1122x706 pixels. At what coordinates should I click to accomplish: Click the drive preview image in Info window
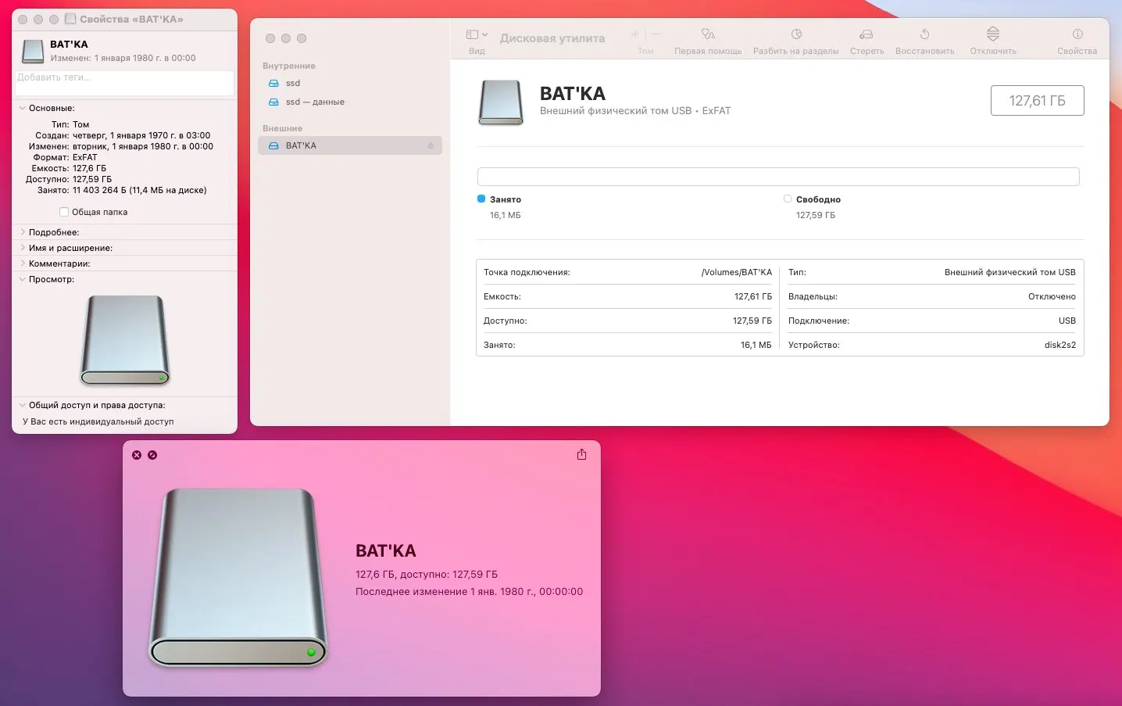click(125, 340)
